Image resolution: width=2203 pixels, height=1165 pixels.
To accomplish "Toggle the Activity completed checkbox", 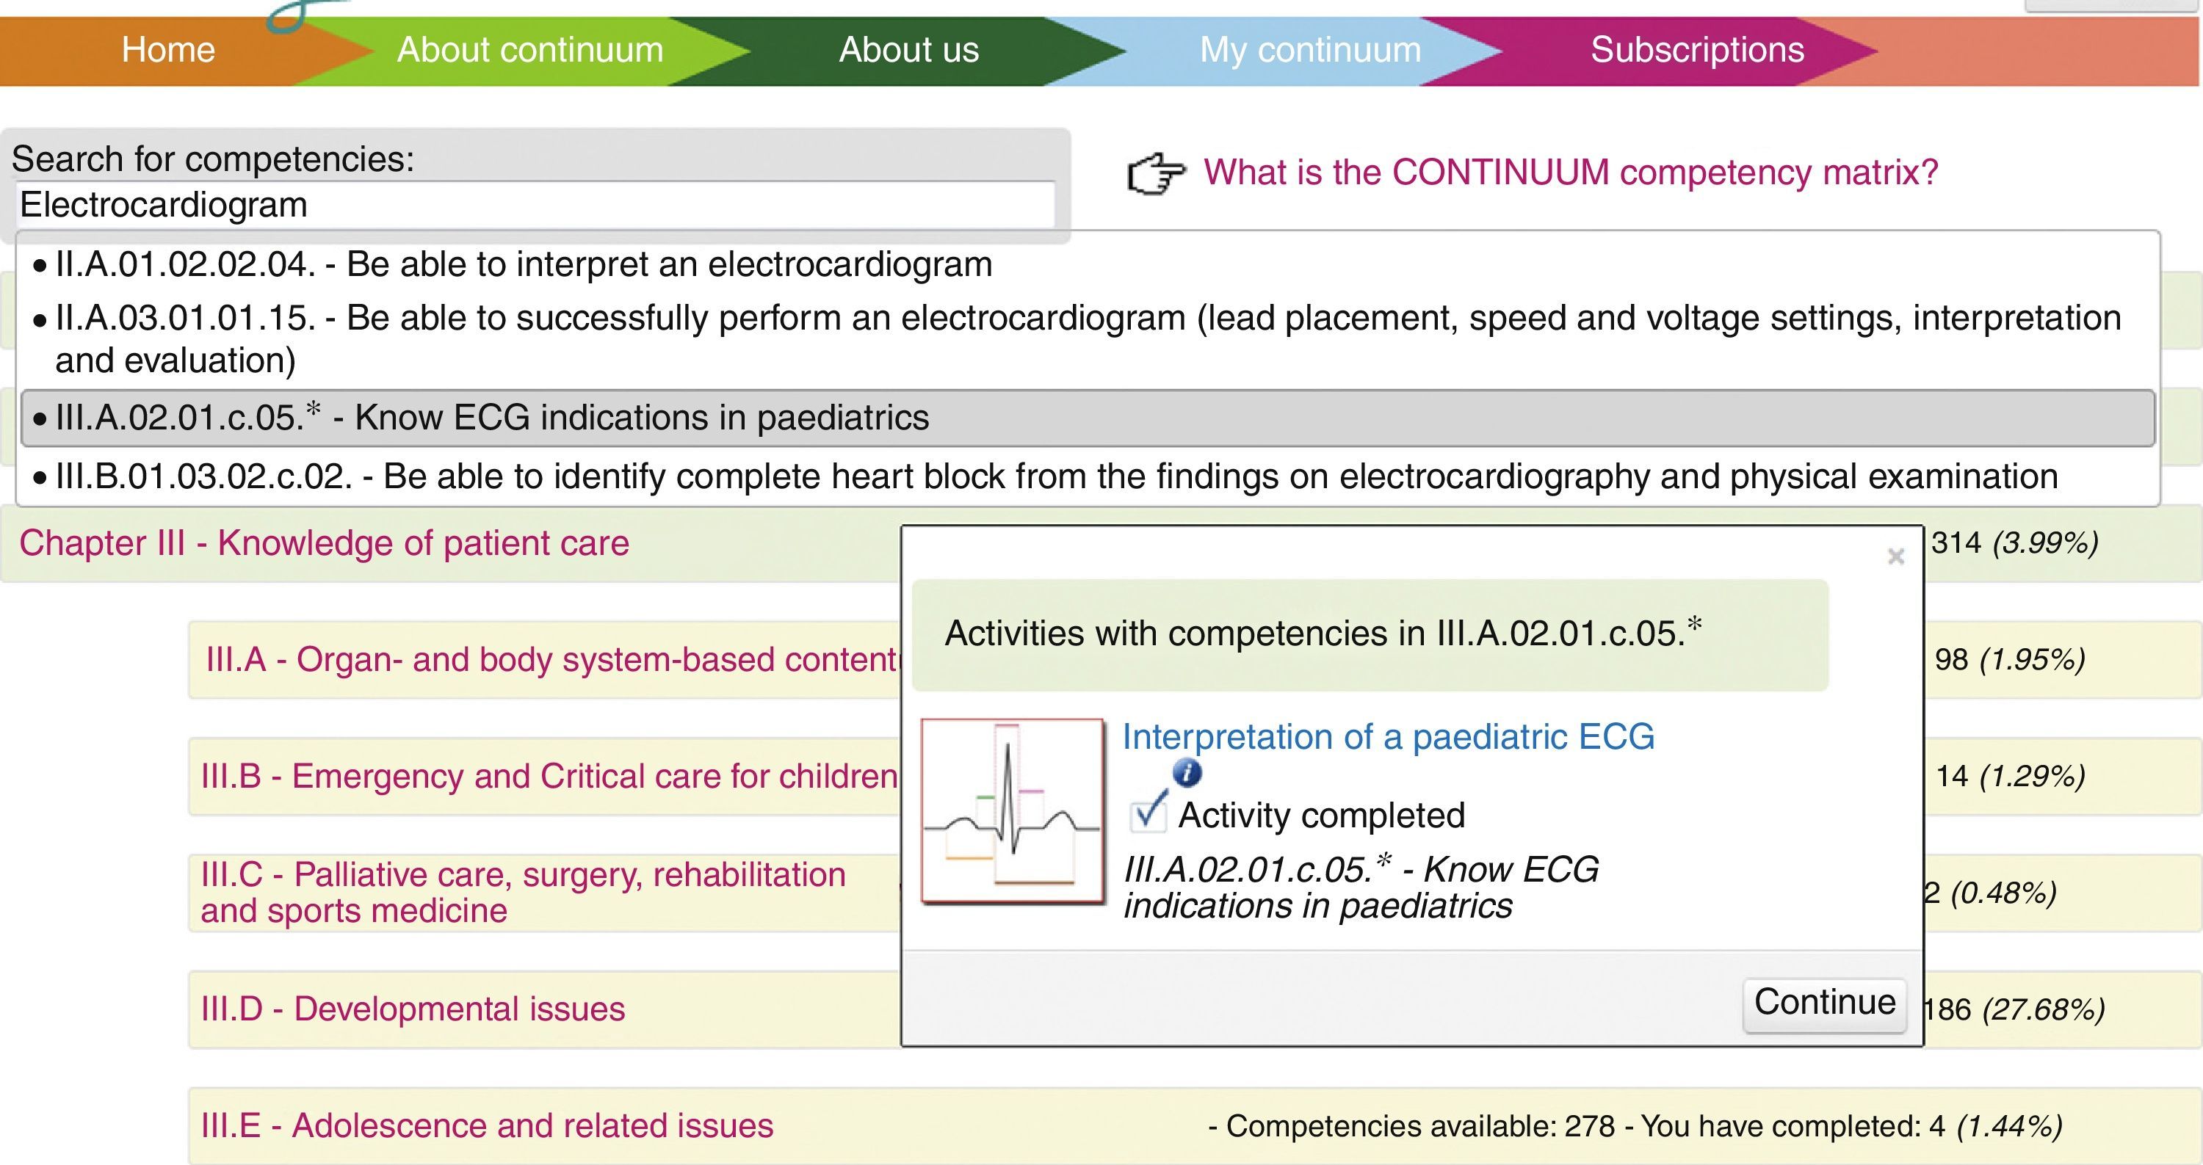I will pyautogui.click(x=1148, y=815).
